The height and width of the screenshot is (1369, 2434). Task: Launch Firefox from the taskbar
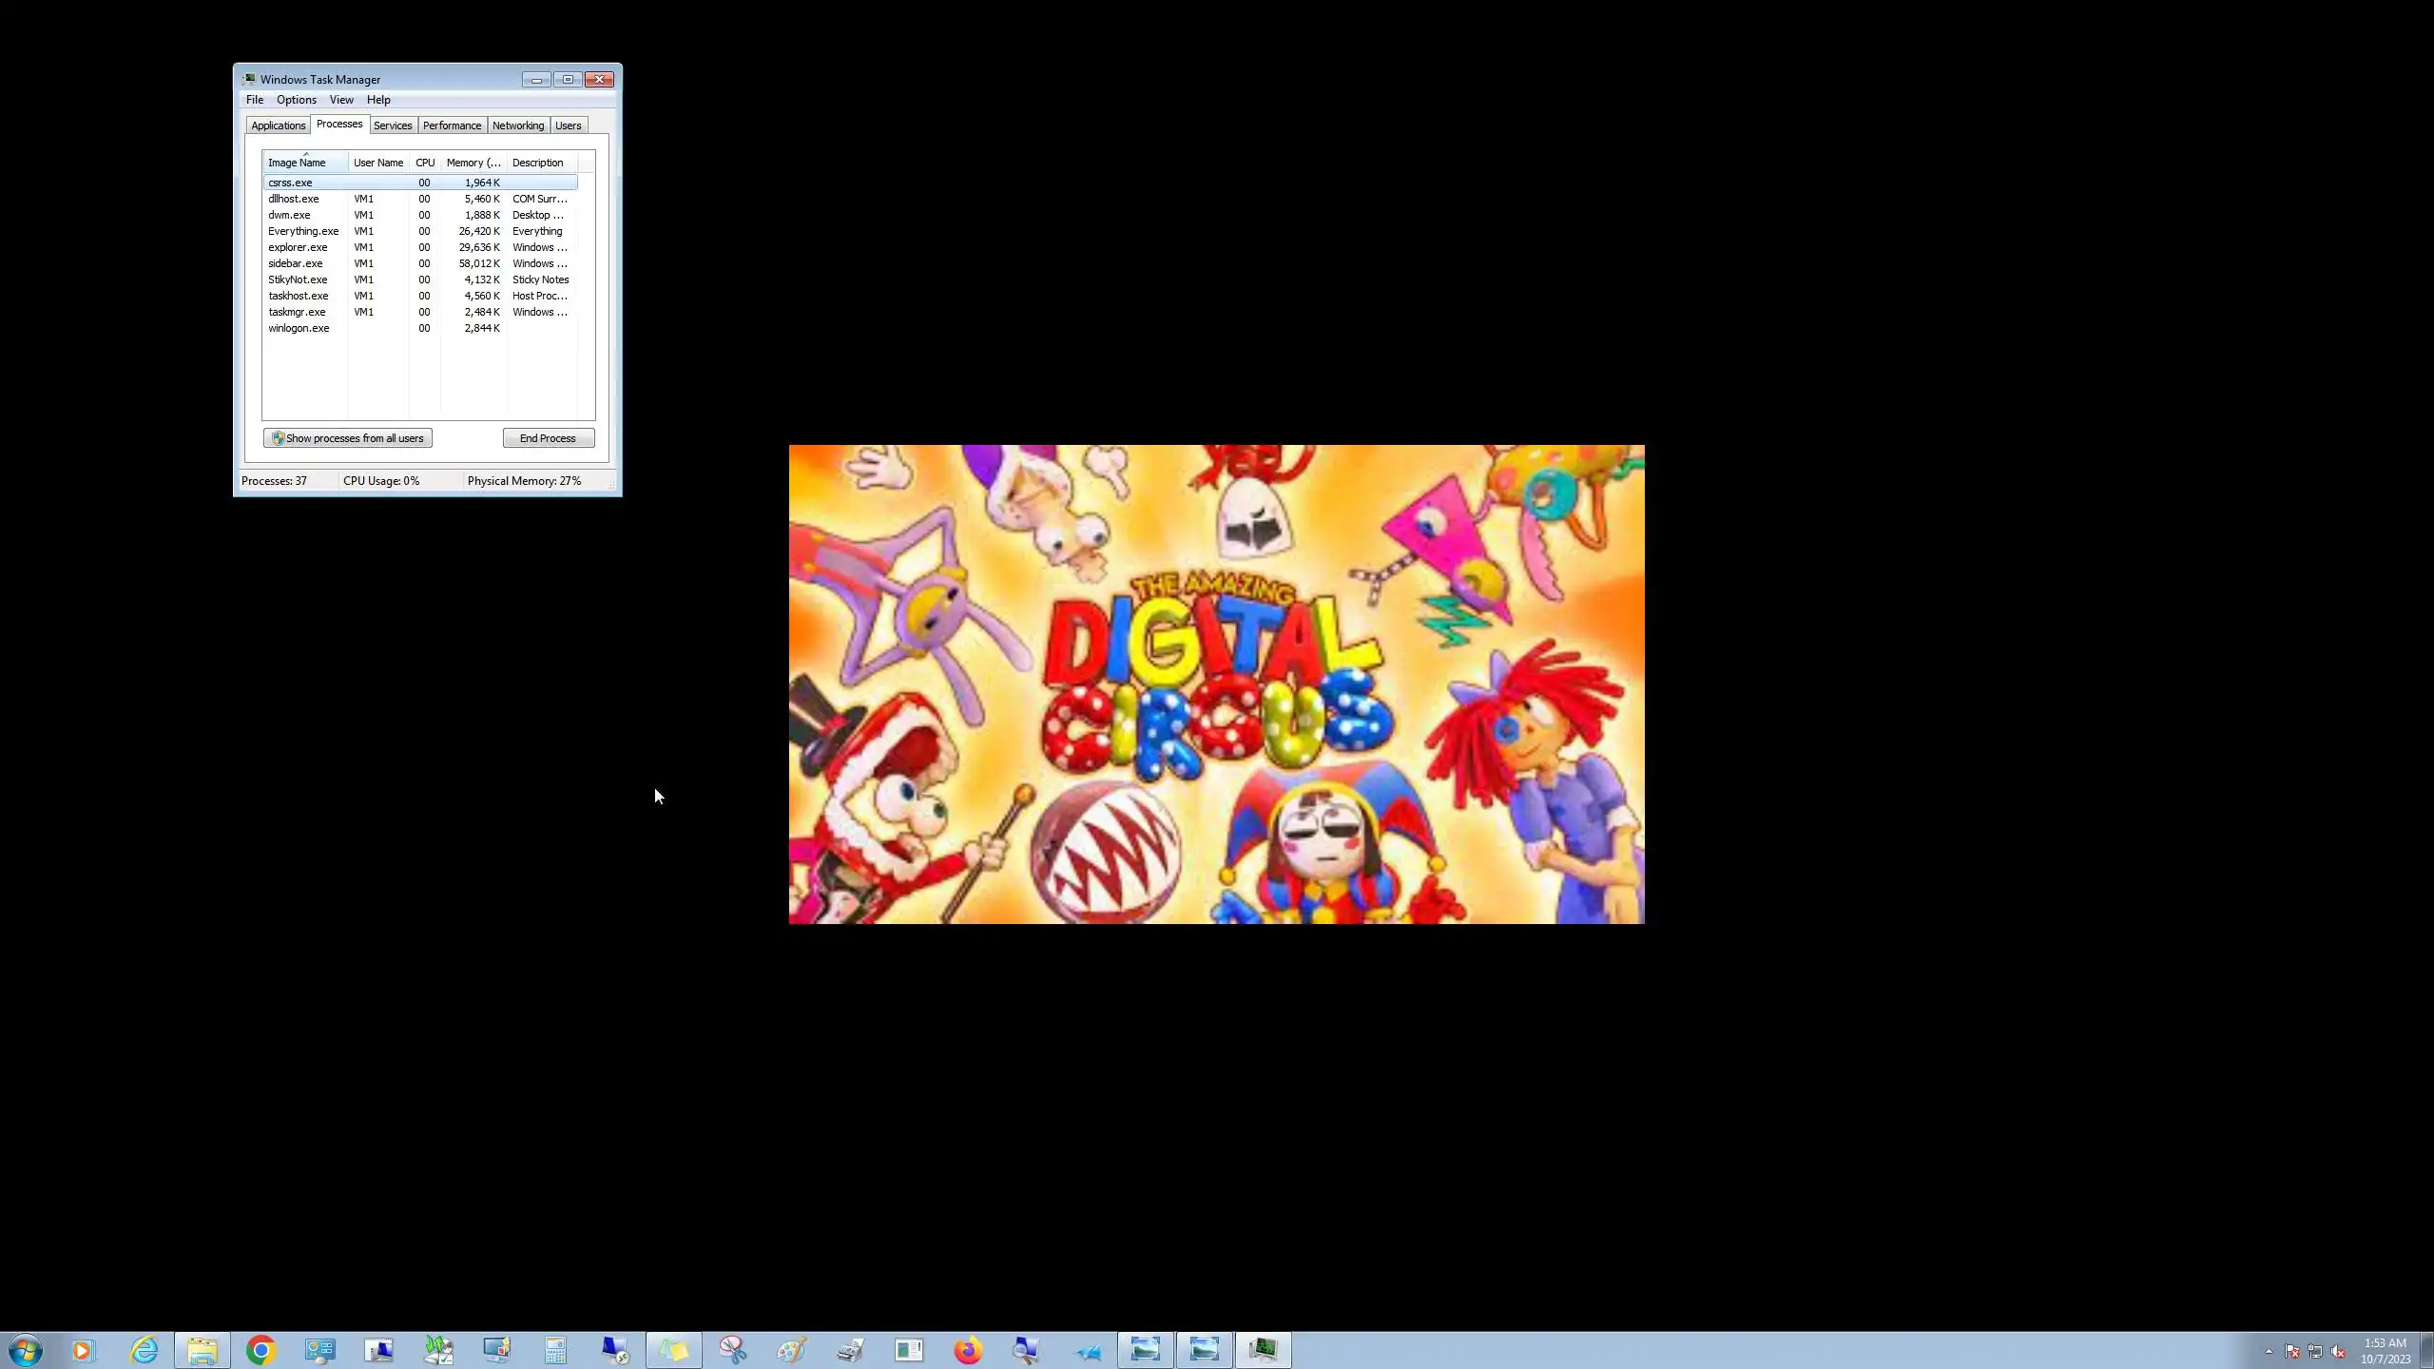click(x=968, y=1350)
